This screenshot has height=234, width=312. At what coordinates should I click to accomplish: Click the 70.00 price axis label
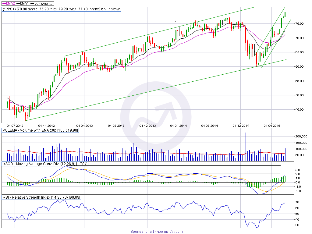coord(299,38)
